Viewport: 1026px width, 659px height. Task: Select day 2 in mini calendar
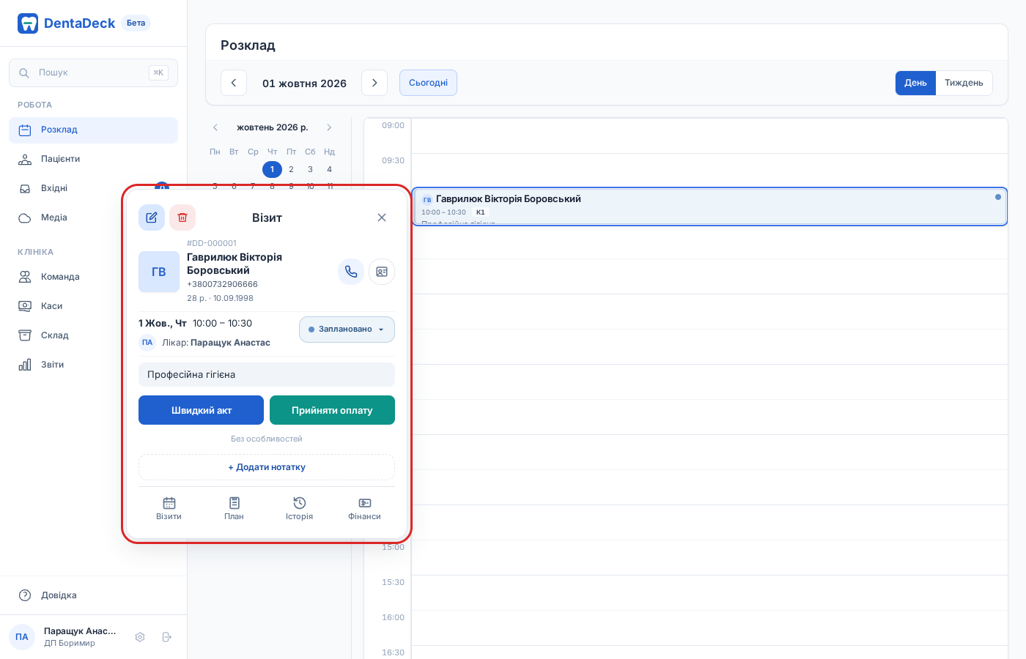tap(291, 169)
